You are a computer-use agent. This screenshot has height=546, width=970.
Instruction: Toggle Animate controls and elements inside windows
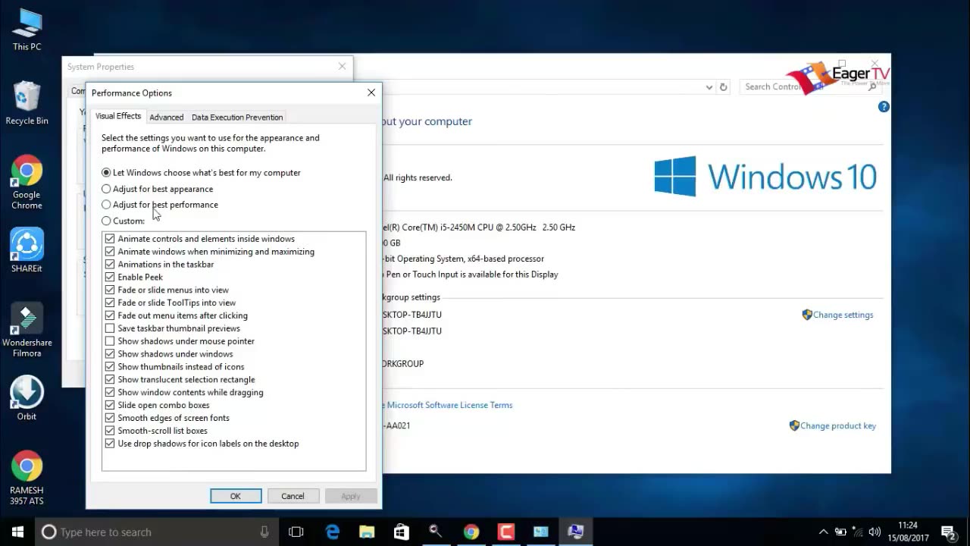[110, 239]
